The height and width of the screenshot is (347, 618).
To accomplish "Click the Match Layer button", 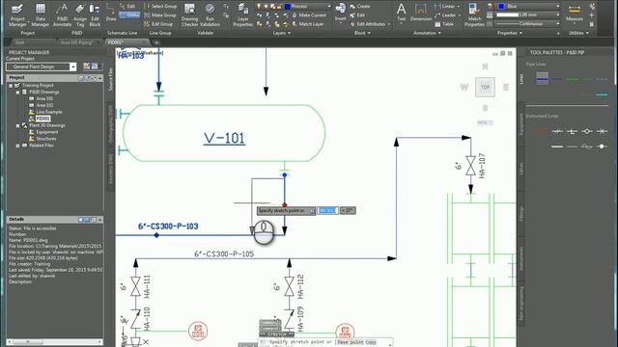I will click(308, 24).
